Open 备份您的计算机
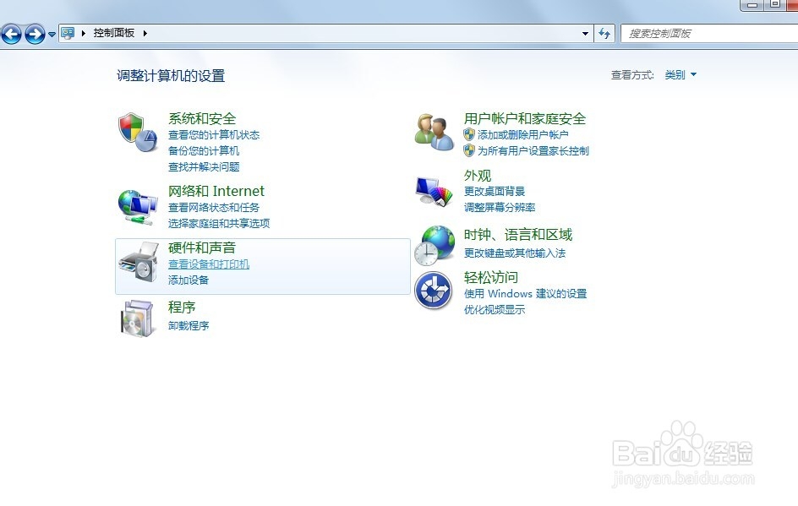Screen dimensions: 798x506 pos(205,150)
